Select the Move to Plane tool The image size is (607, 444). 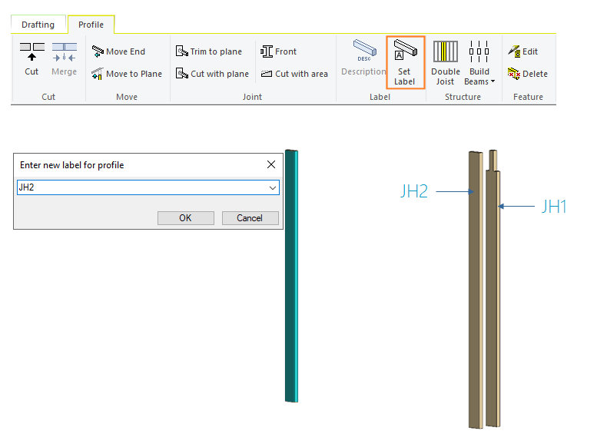tap(126, 74)
